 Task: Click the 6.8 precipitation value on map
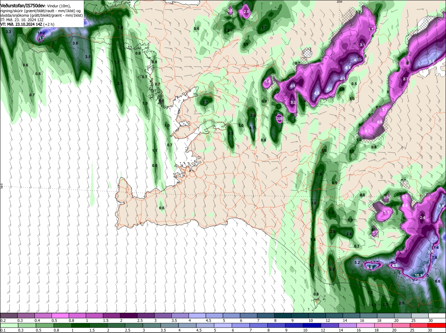[441, 206]
